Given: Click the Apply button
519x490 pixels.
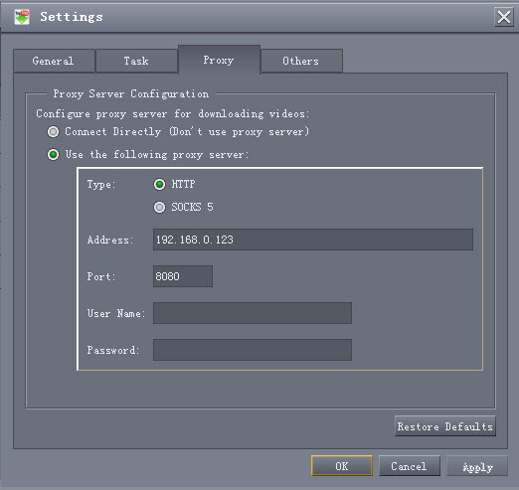Looking at the screenshot, I should (477, 466).
